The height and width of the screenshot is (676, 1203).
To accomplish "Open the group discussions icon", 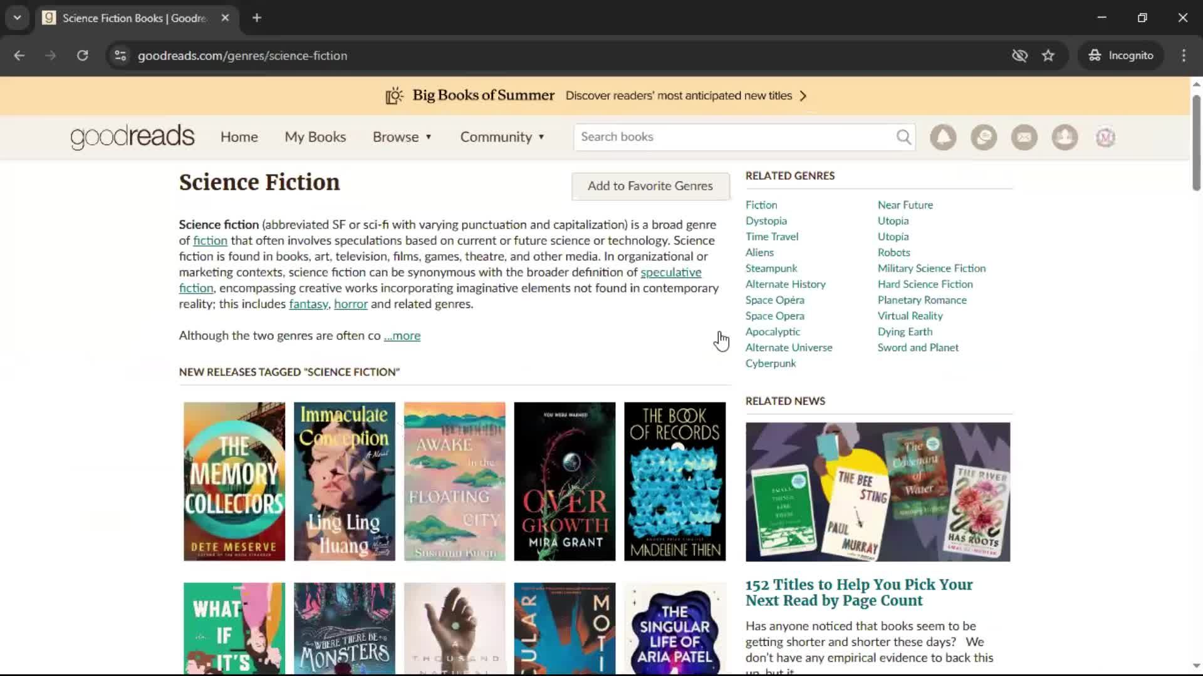I will (984, 137).
